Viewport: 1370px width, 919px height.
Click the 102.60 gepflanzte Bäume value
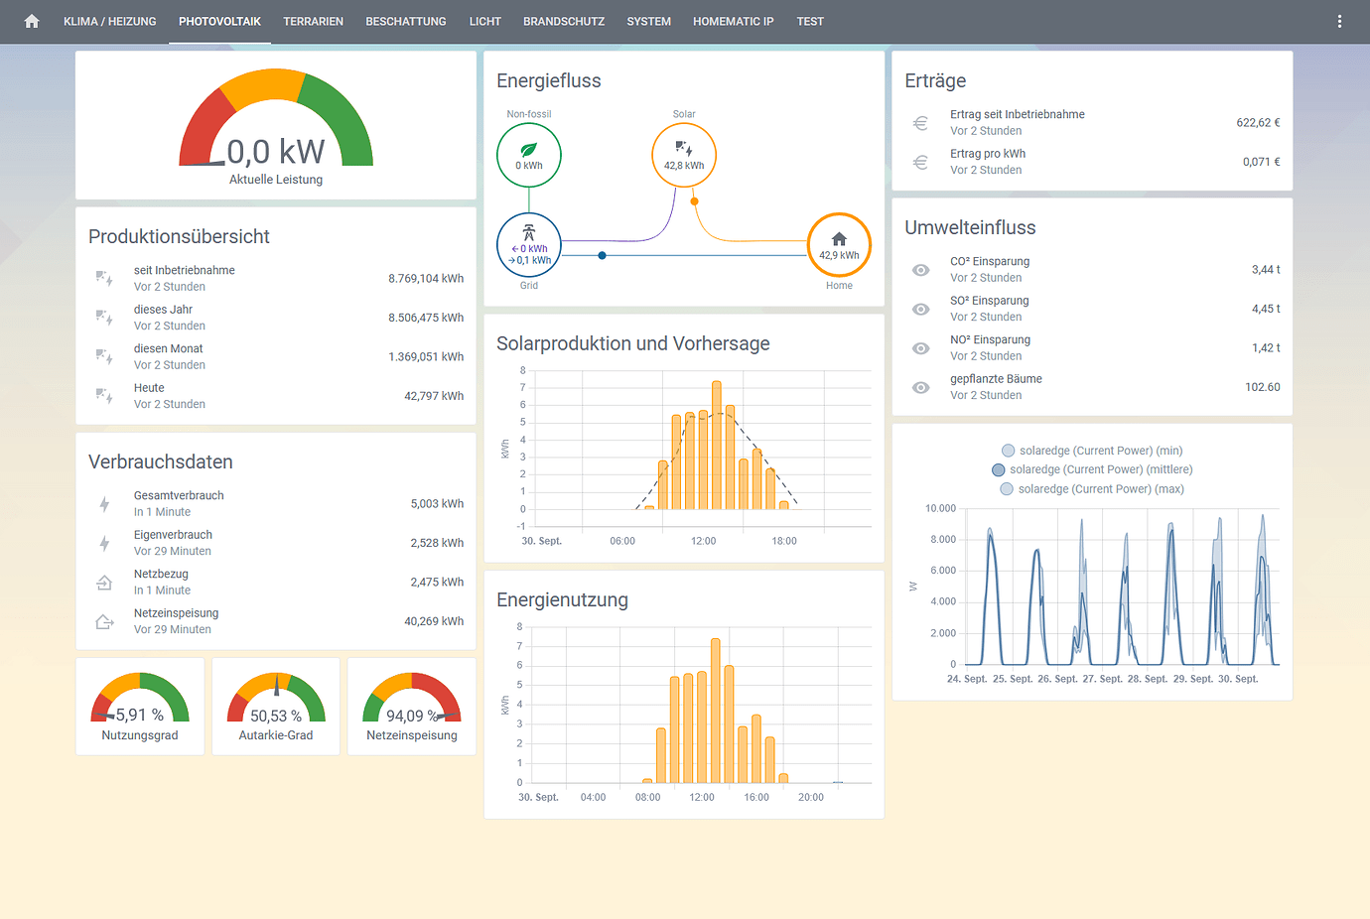(x=1263, y=387)
